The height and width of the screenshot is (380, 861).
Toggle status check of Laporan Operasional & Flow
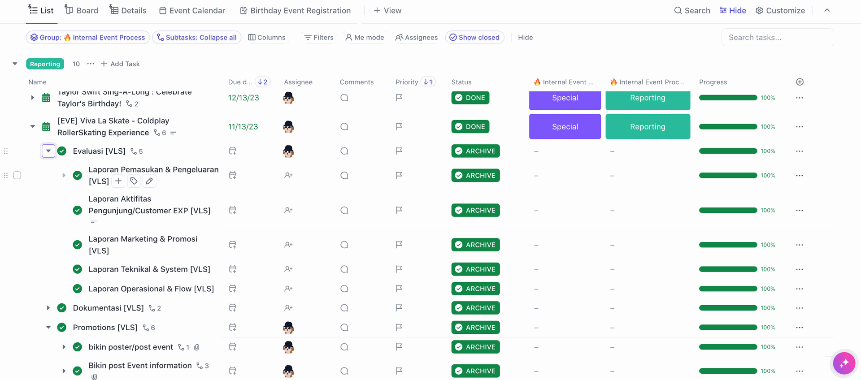click(x=78, y=289)
